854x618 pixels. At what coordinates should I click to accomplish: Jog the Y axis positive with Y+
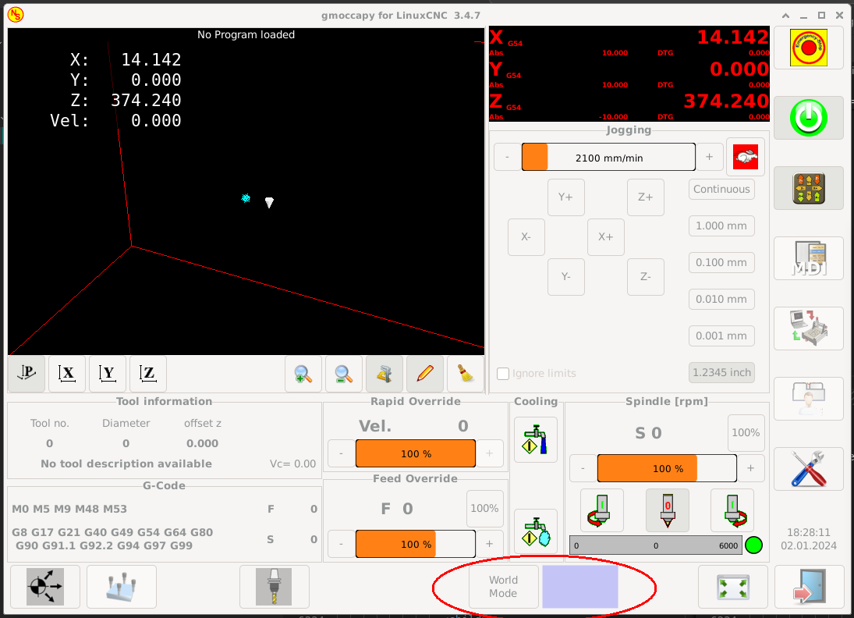[566, 197]
